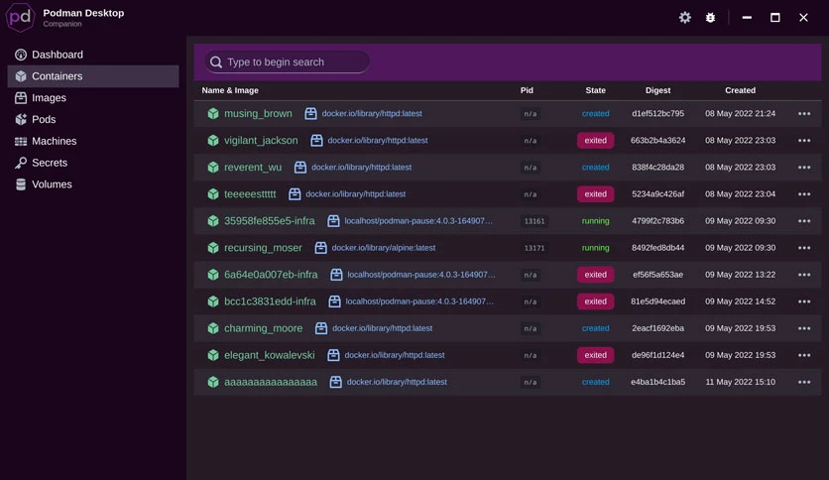Go to the Dashboard section
Image resolution: width=829 pixels, height=480 pixels.
pyautogui.click(x=93, y=55)
